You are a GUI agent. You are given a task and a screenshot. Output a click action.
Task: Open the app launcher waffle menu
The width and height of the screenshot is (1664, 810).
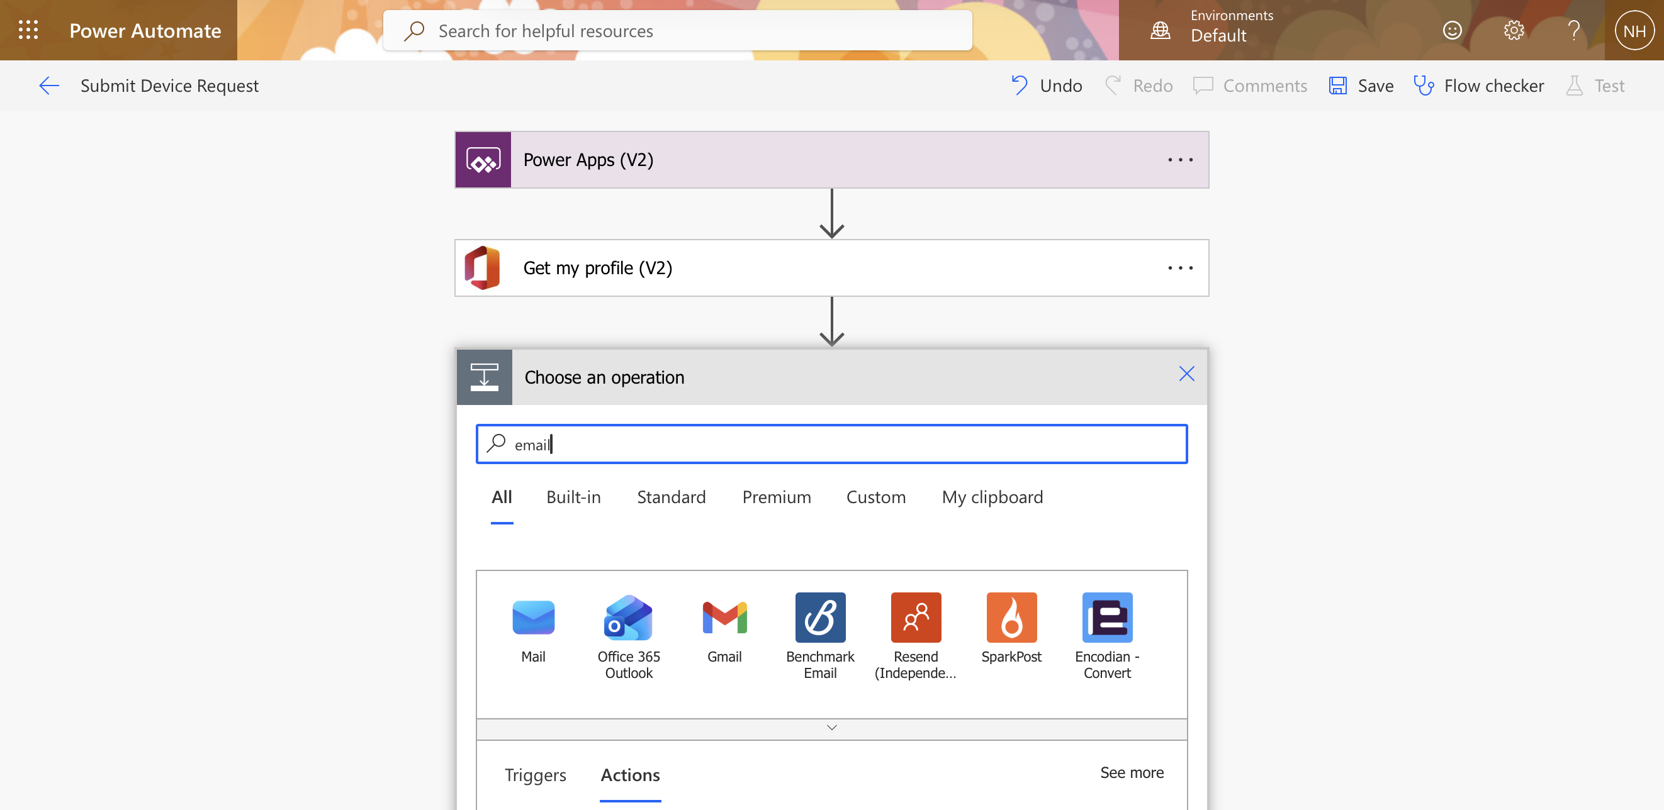pos(28,30)
